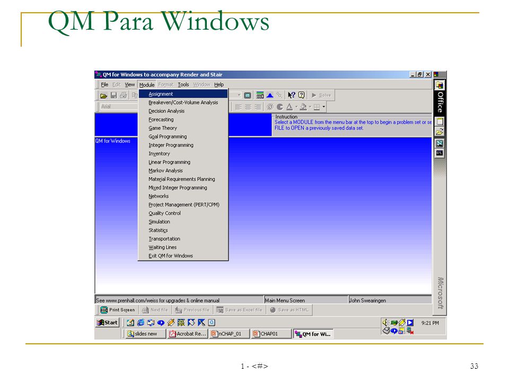Viewport: 509px width, 382px height.
Task: Click the center align icon in format toolbar
Action: click(x=248, y=107)
